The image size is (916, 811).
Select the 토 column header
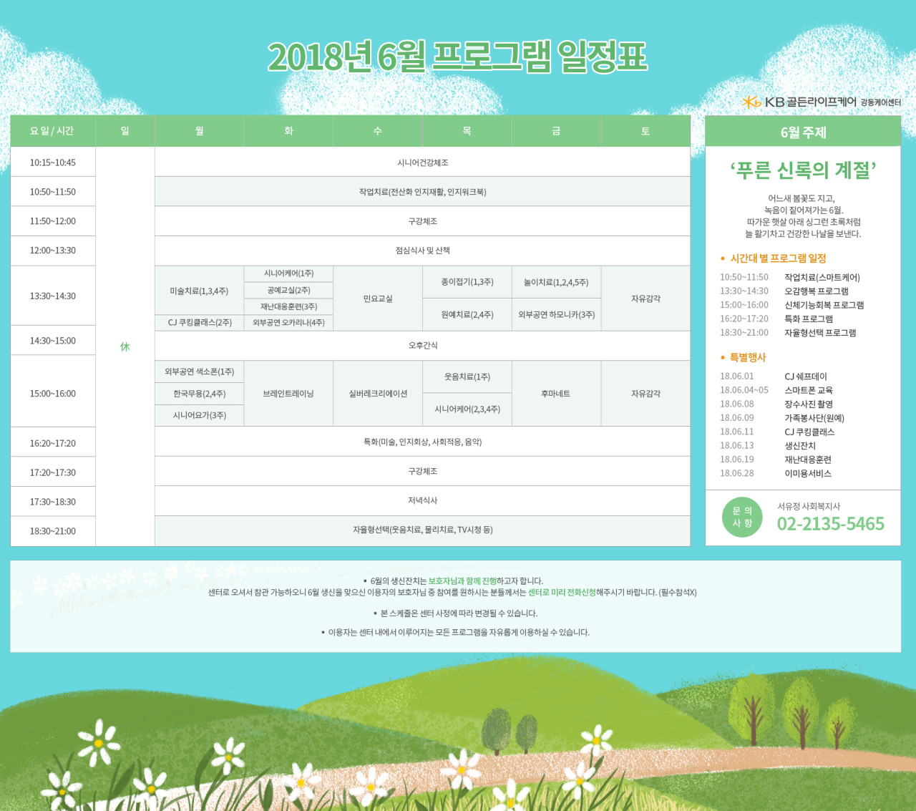[645, 131]
